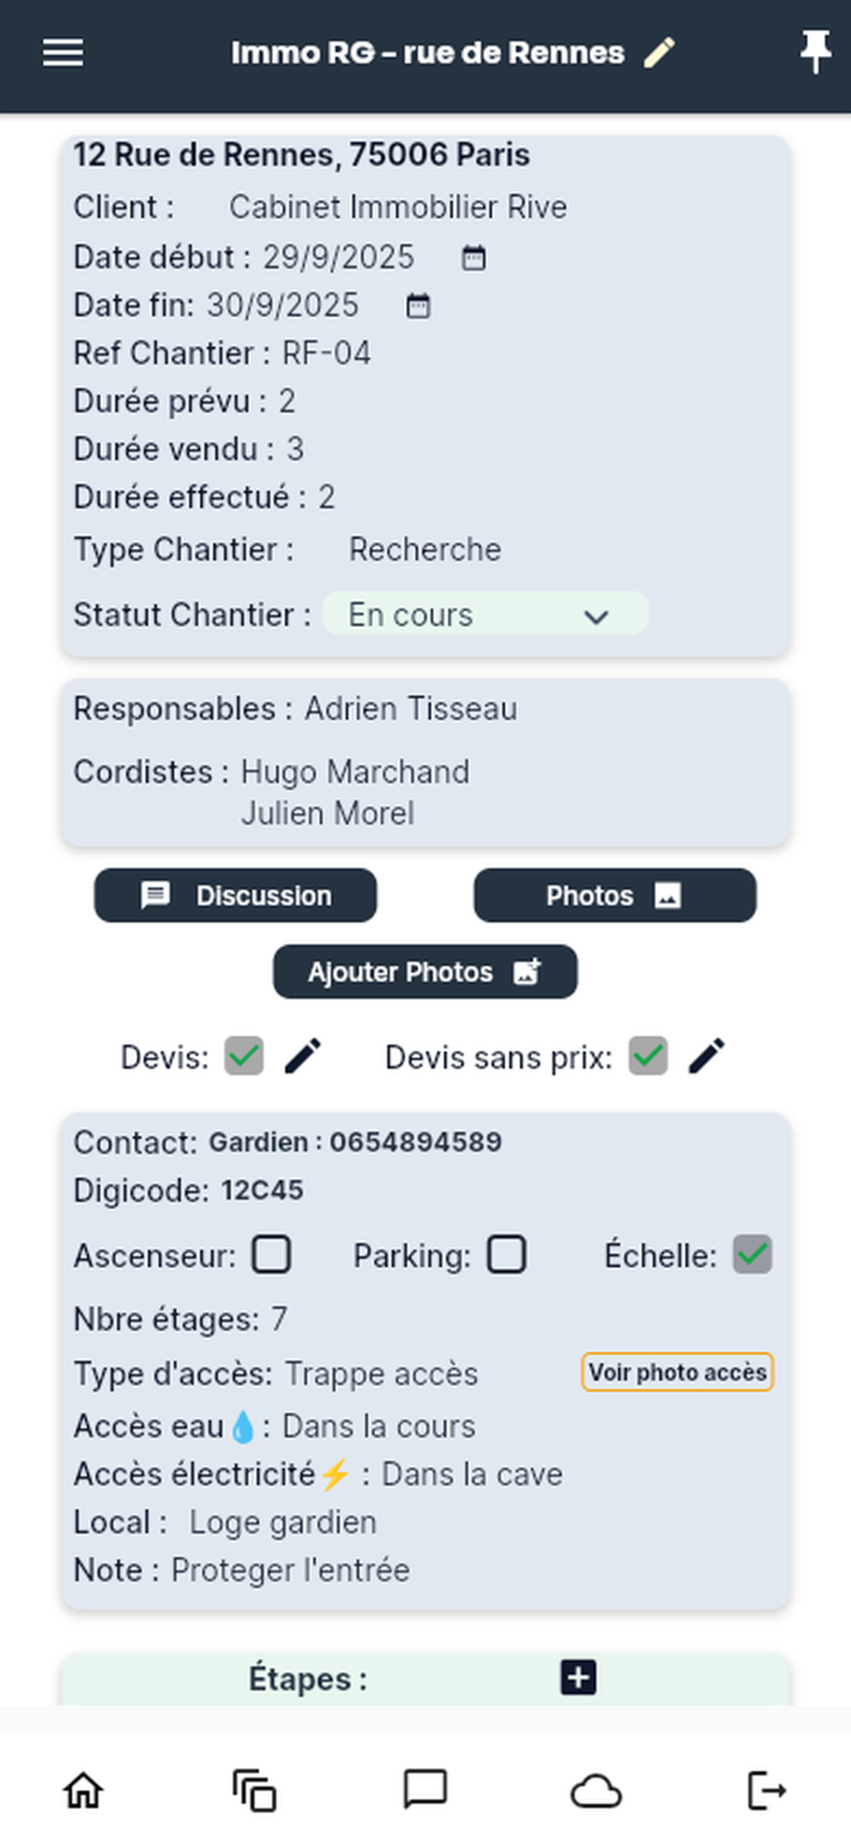Check the Parking checkbox
The image size is (851, 1843).
pos(506,1255)
